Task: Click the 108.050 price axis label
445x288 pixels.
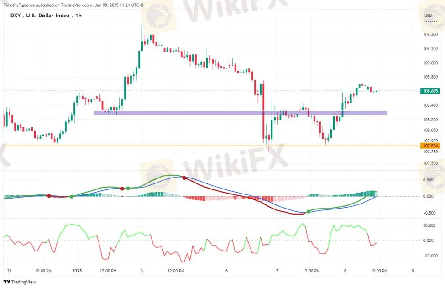Action: [x=430, y=130]
